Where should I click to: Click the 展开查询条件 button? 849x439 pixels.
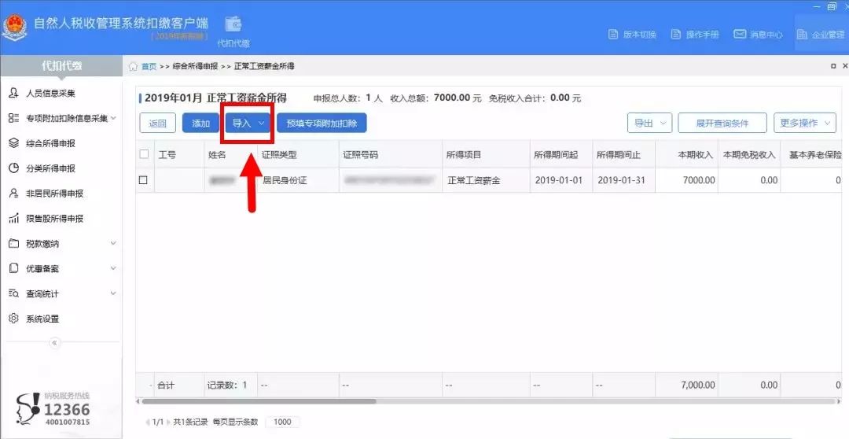pyautogui.click(x=722, y=123)
